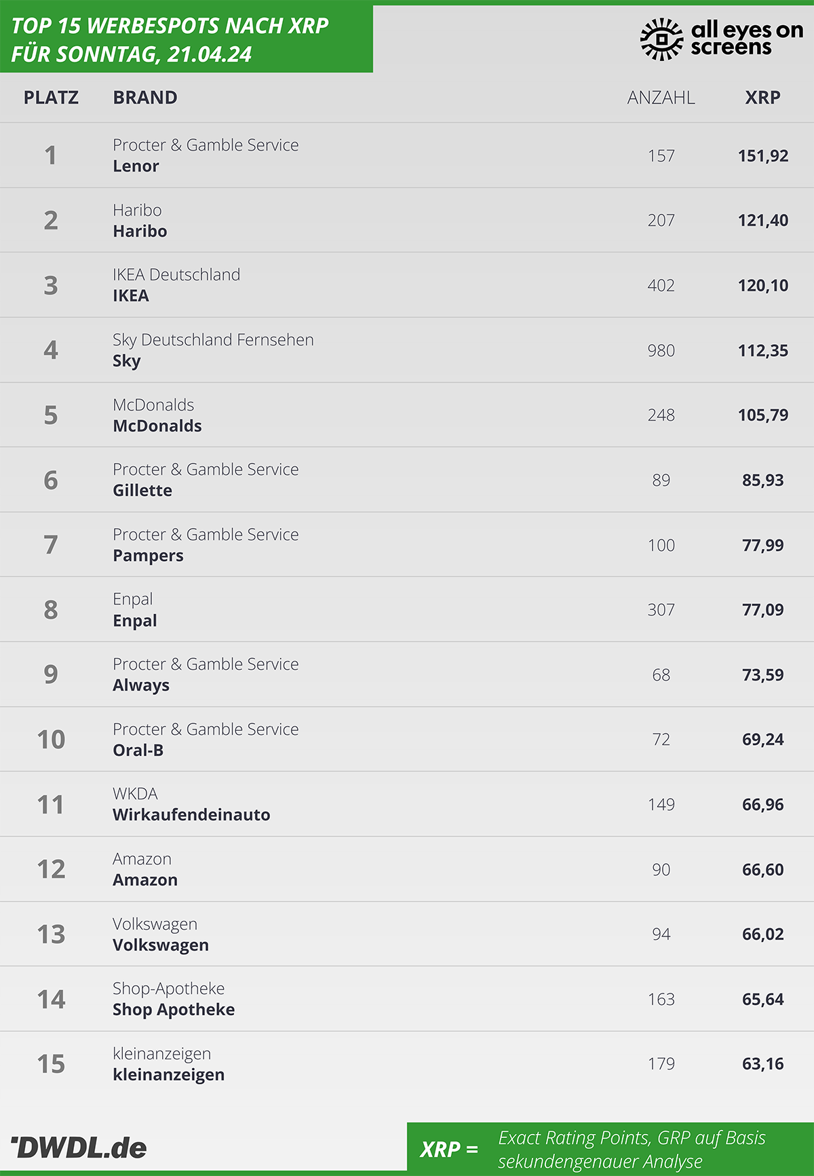Select the Wirkaufendeinauto entry
Viewport: 814px width, 1176px height.
407,804
